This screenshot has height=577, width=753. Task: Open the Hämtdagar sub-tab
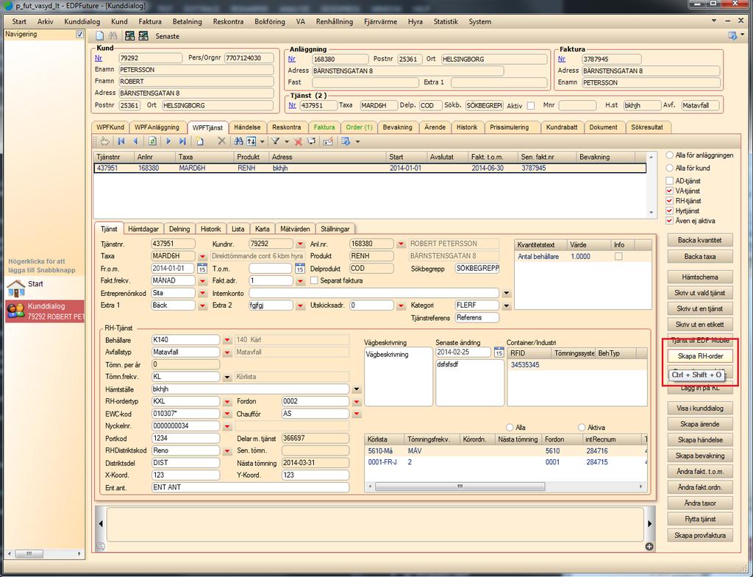click(x=143, y=230)
